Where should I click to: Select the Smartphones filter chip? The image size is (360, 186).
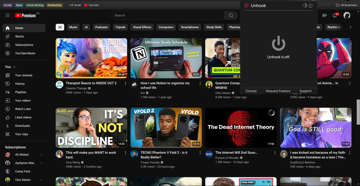pyautogui.click(x=190, y=27)
